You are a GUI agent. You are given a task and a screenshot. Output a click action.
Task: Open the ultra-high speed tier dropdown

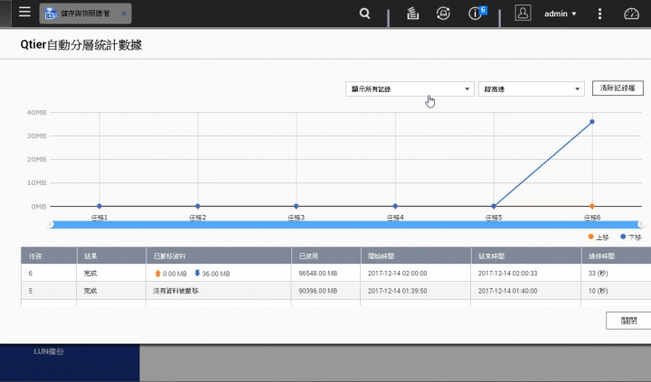(x=531, y=89)
